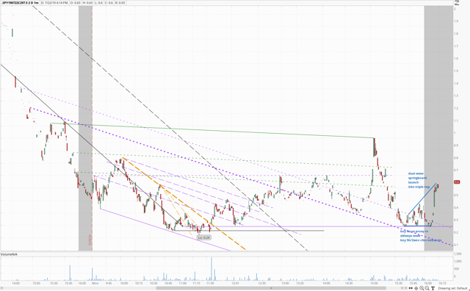
Task: Click the 1,000 volume axis label
Action: (x=458, y=262)
